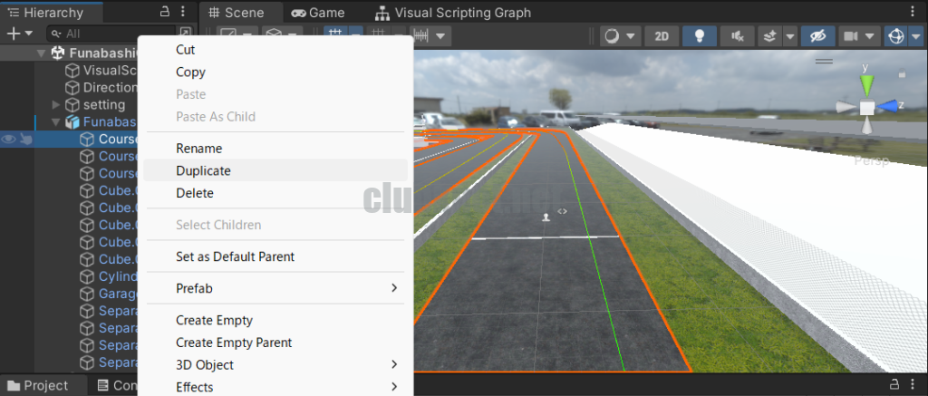
Task: Click the shading mode sphere icon
Action: (613, 36)
